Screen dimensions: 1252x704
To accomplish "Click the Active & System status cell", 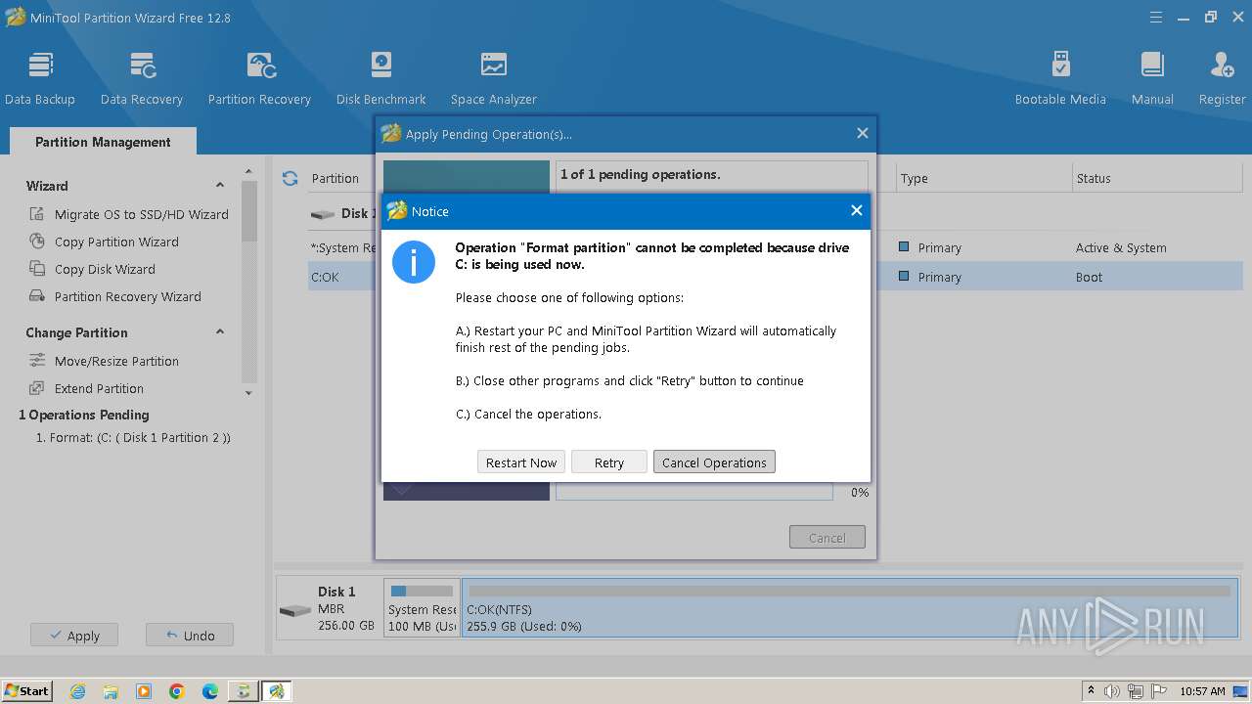I will tap(1121, 247).
